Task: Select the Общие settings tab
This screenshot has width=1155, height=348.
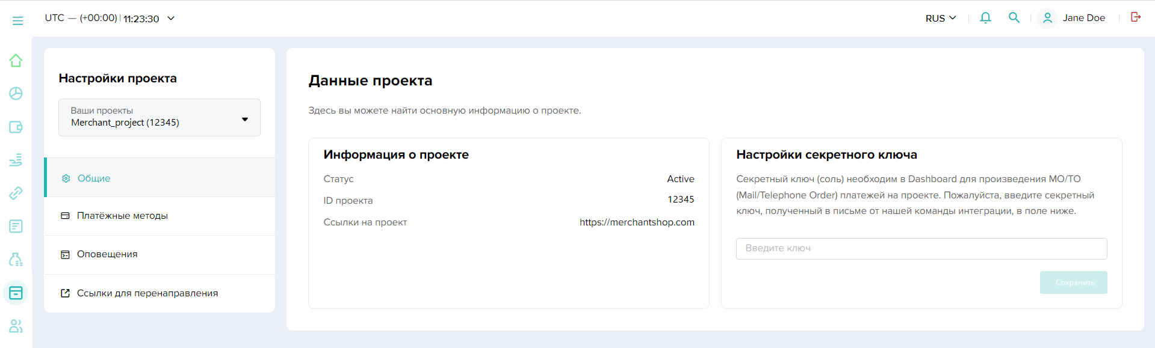Action: pos(94,179)
